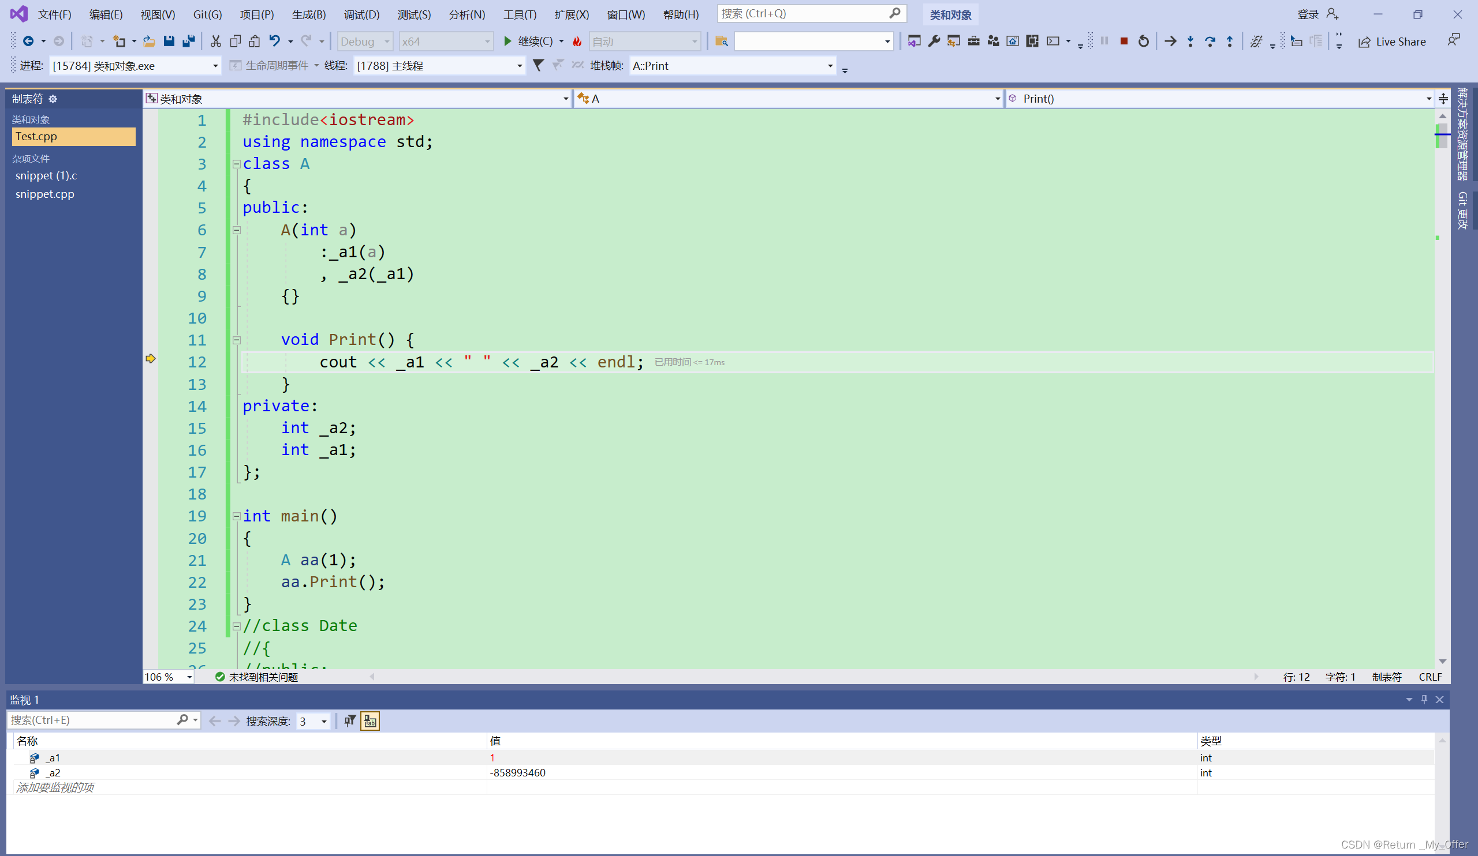Click the 测试(S) menu item
Screen dimensions: 1478x856
(x=413, y=13)
